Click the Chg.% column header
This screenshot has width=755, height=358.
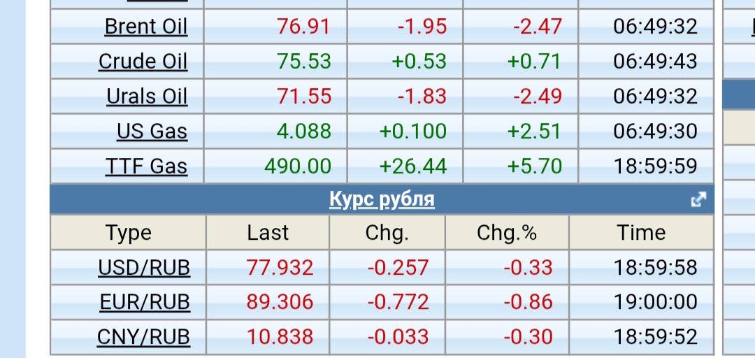click(x=507, y=233)
